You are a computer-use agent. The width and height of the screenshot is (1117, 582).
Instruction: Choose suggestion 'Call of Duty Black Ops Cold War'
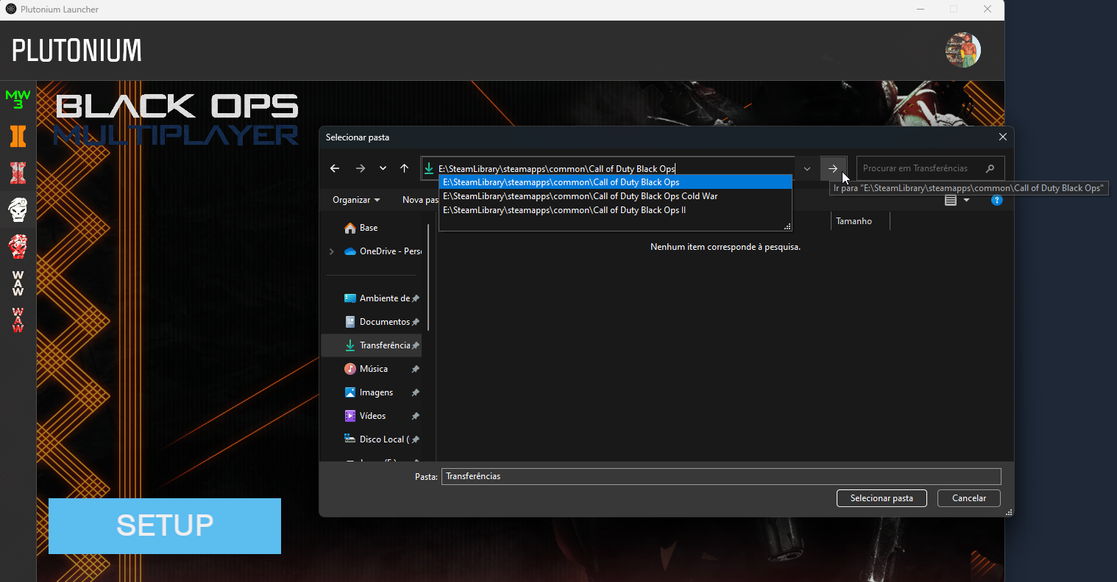[x=615, y=196]
